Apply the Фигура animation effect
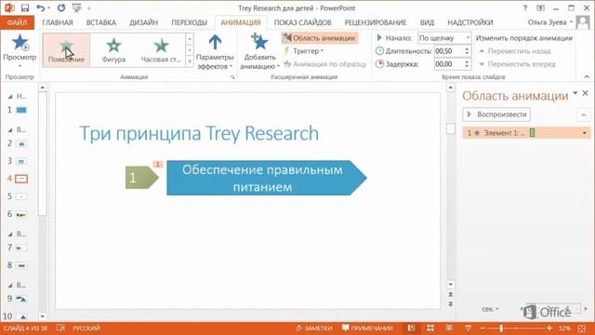The width and height of the screenshot is (595, 335). click(113, 50)
